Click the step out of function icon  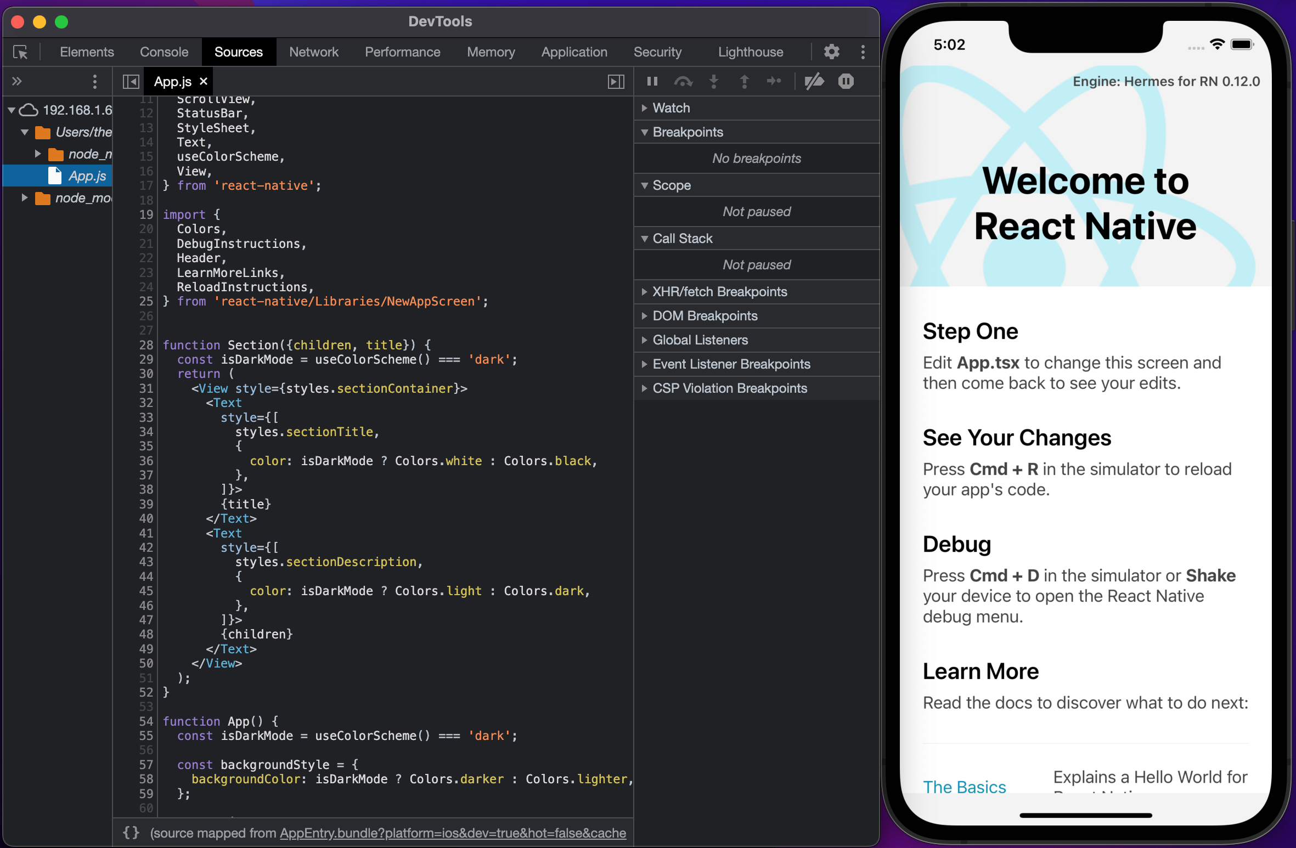coord(744,82)
